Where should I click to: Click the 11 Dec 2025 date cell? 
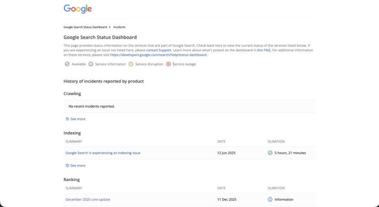coord(227,199)
